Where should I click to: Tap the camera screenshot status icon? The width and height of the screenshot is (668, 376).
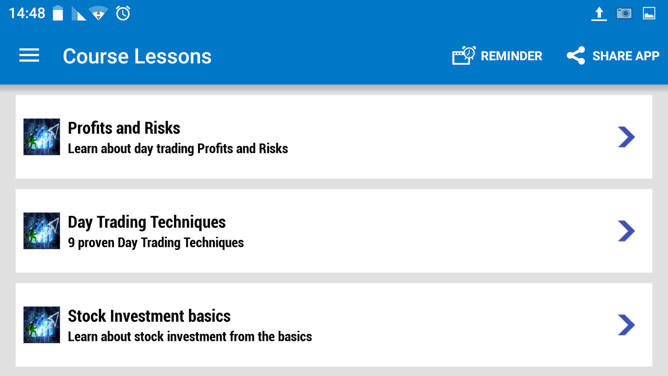coord(624,13)
